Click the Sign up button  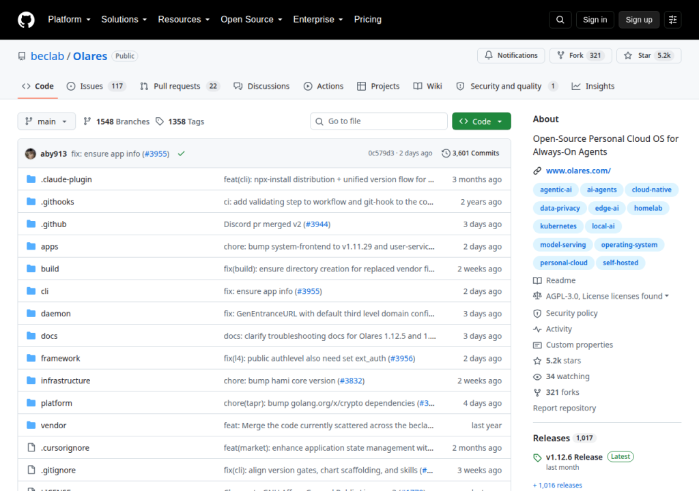tap(639, 20)
